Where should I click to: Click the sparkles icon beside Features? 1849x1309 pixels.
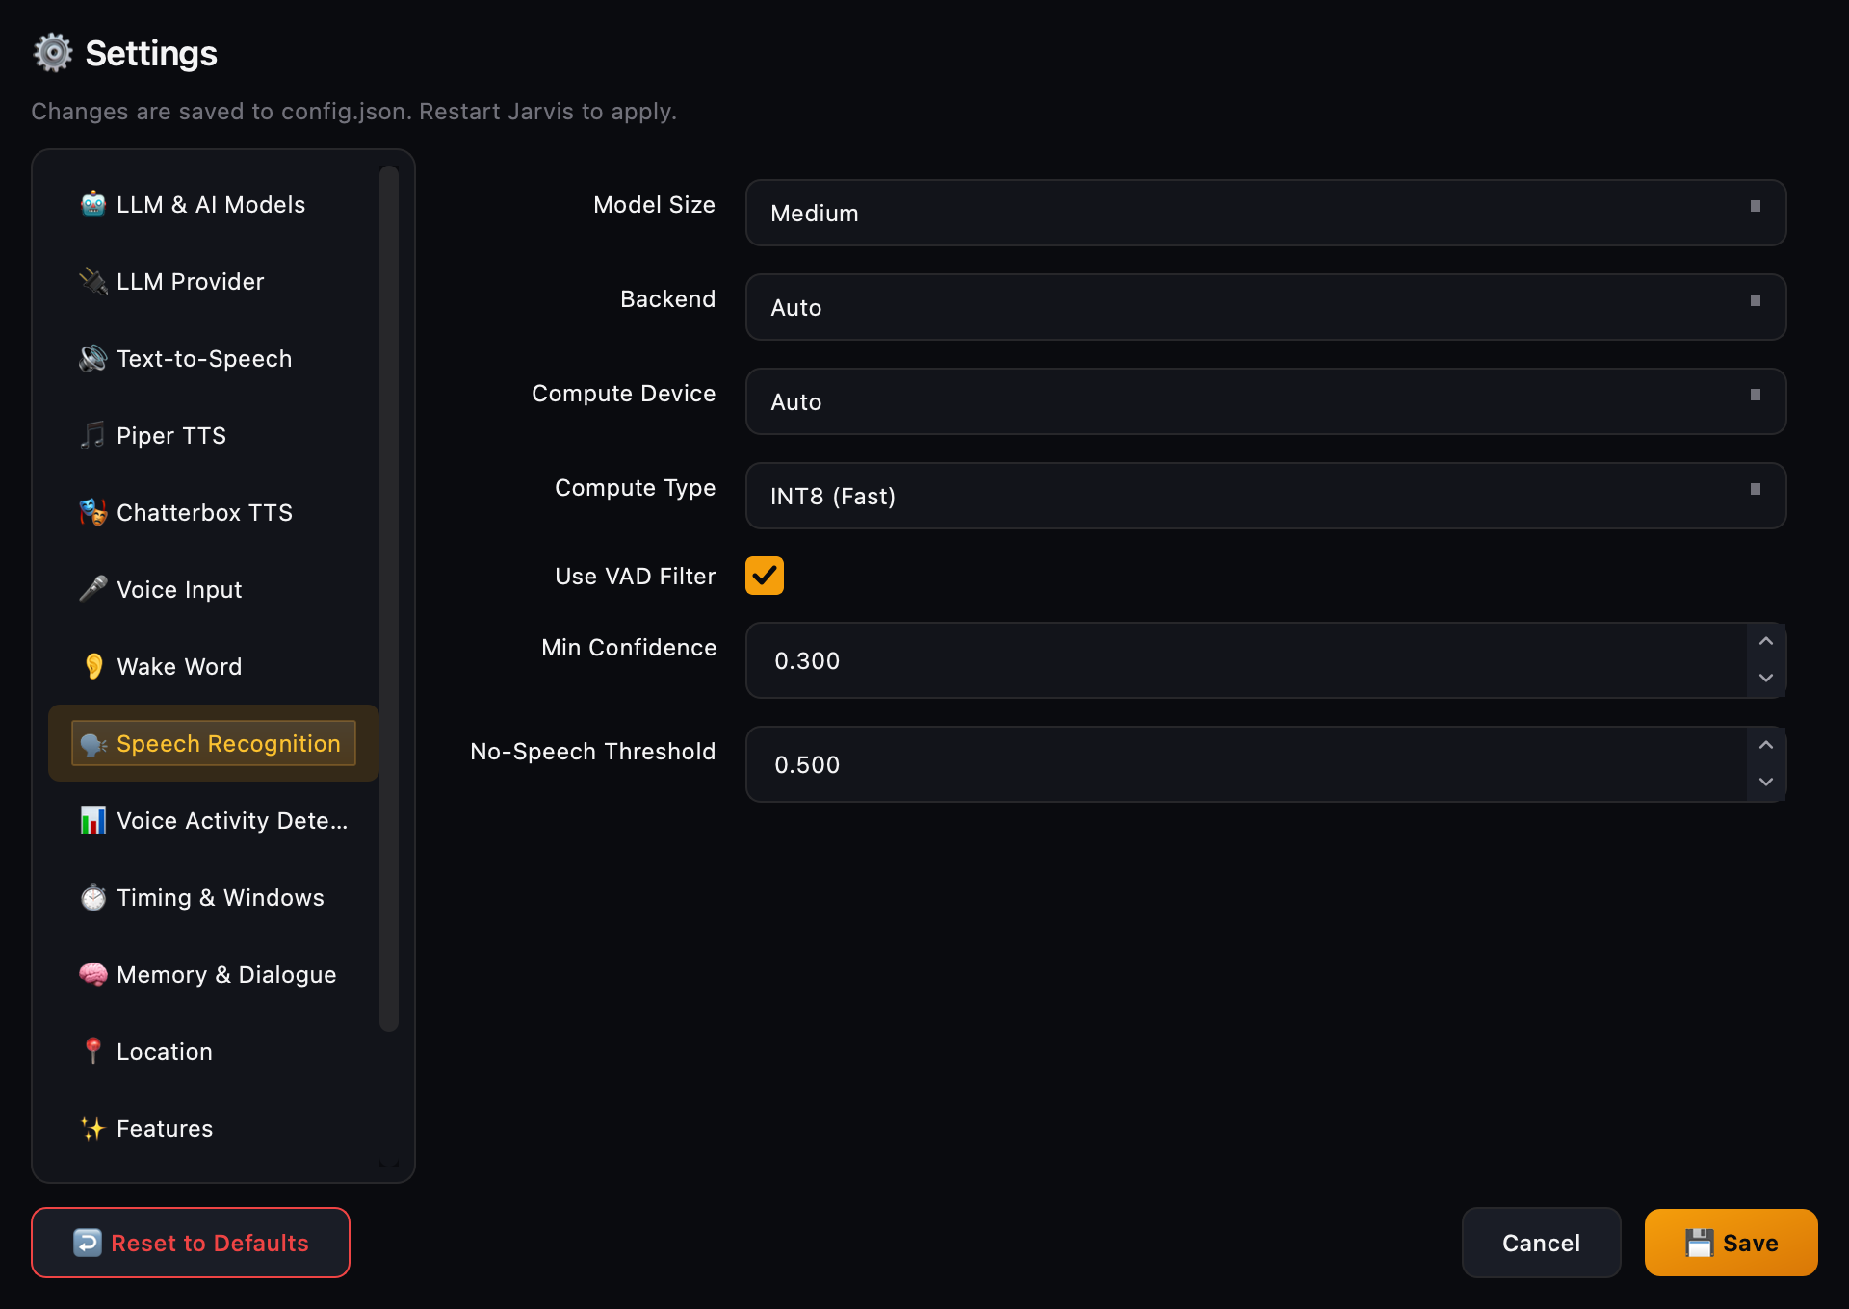click(92, 1128)
